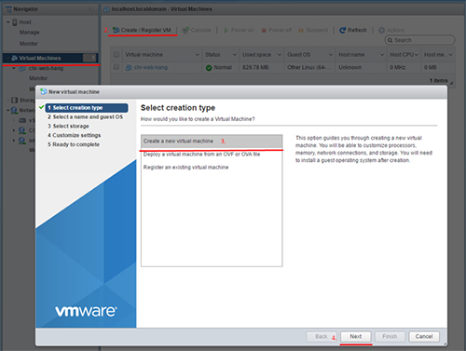Toggle the select-all checkbox in table header
466x351 pixels.
pos(116,54)
